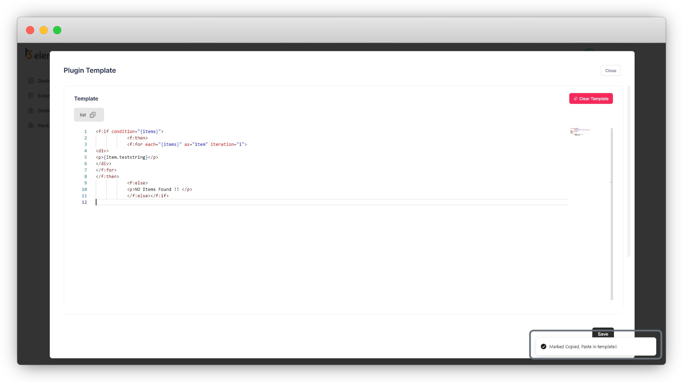Click the f:for each code line
Viewport: 683px width, 382px height.
pos(187,144)
